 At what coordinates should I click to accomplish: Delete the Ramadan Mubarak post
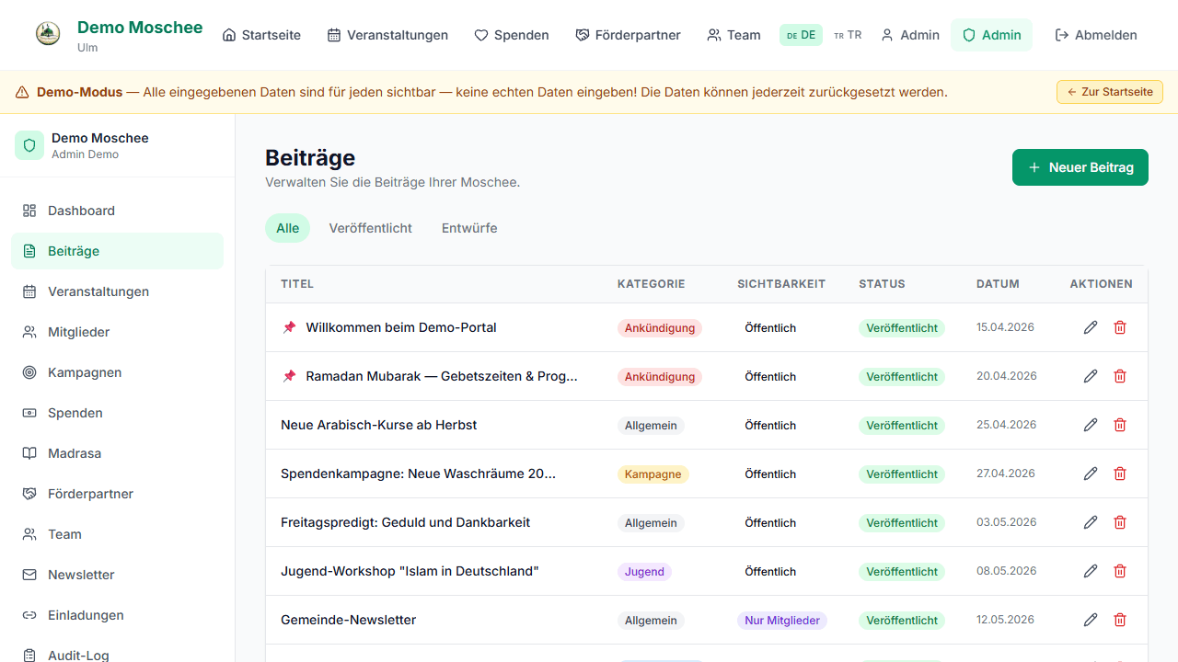coord(1120,376)
